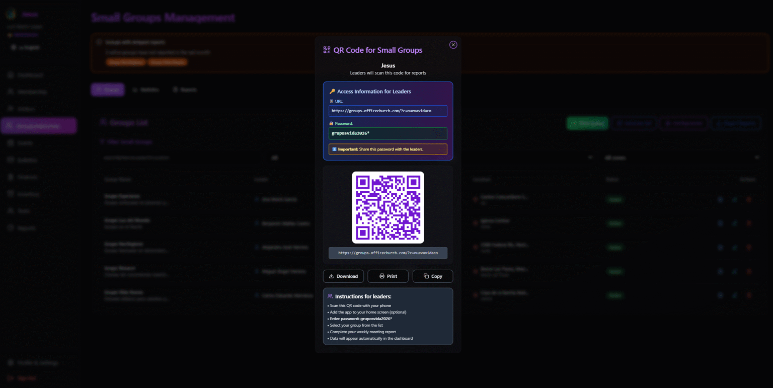
Task: Click red delete icon for Grupo Esperanza
Action: [x=749, y=199]
